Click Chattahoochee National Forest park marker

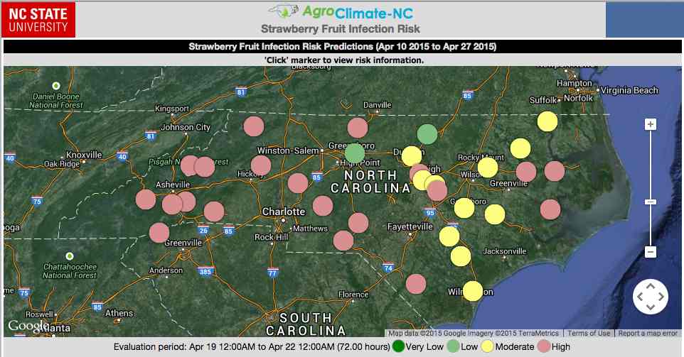(x=70, y=256)
